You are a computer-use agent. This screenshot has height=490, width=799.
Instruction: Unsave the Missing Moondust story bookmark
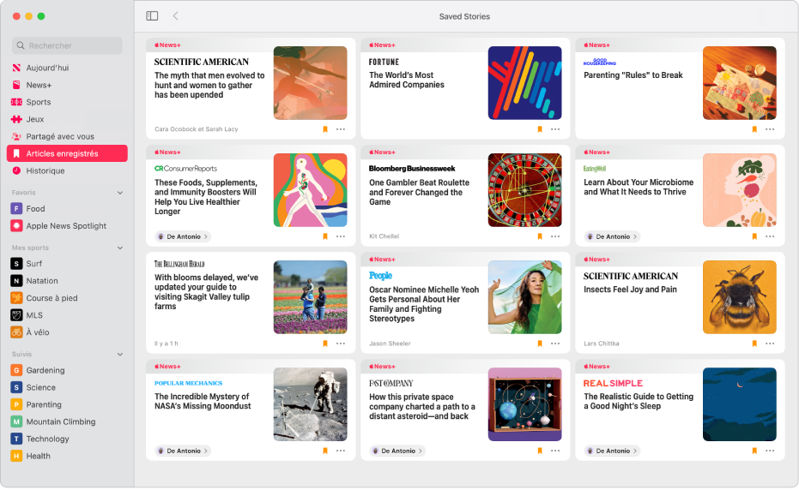tap(325, 451)
